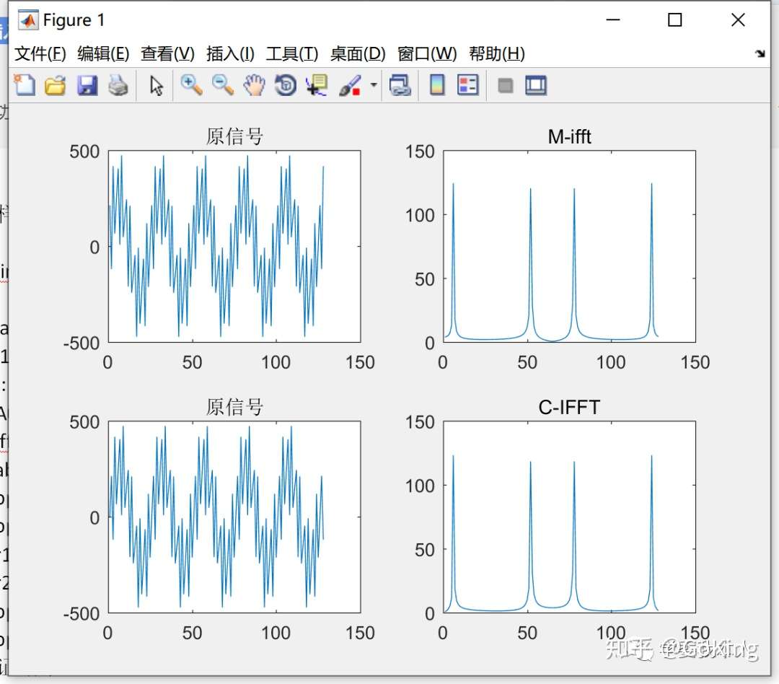Toggle the Data Cursor tool
Screen dimensions: 779x684
317,85
